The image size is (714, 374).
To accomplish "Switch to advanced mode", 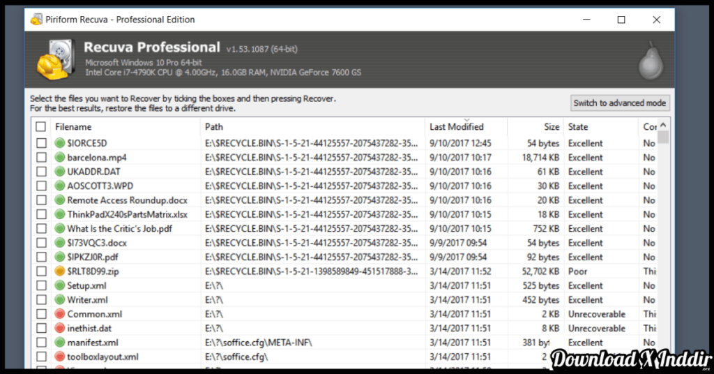I will click(619, 103).
